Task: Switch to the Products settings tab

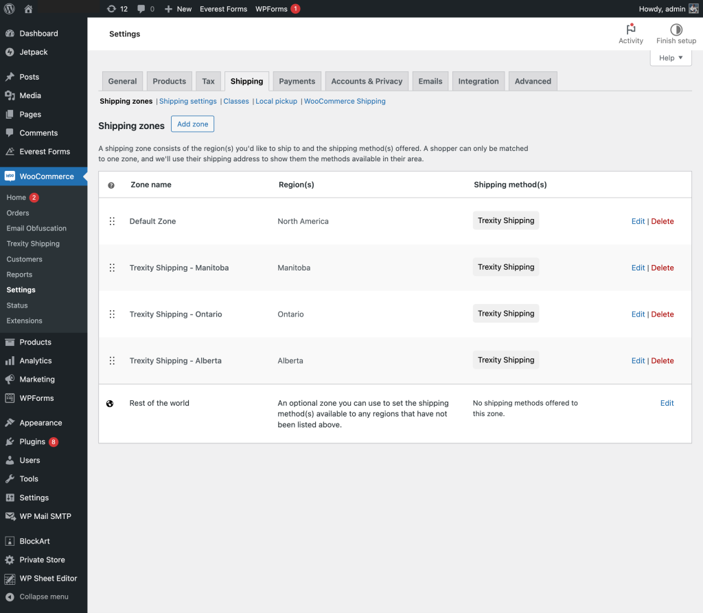Action: [x=169, y=81]
